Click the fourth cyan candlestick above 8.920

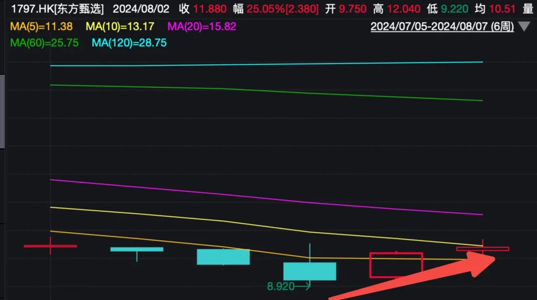(310, 271)
